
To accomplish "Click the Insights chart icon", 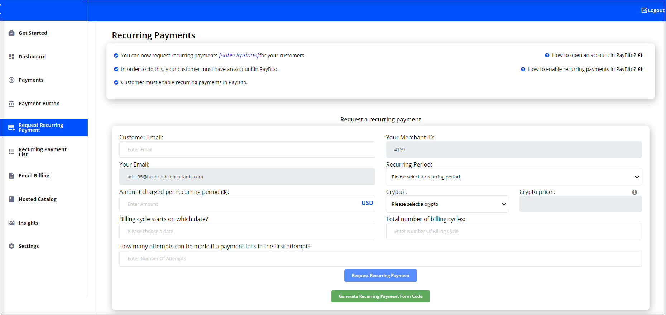I will (x=11, y=223).
